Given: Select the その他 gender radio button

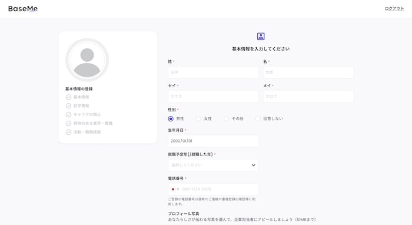Looking at the screenshot, I should (x=226, y=119).
